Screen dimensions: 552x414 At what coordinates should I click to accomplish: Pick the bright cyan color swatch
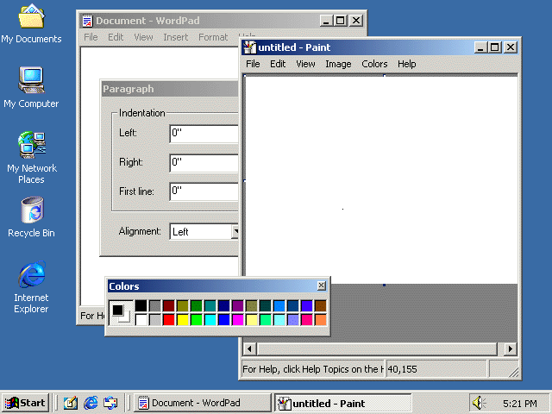click(x=210, y=320)
